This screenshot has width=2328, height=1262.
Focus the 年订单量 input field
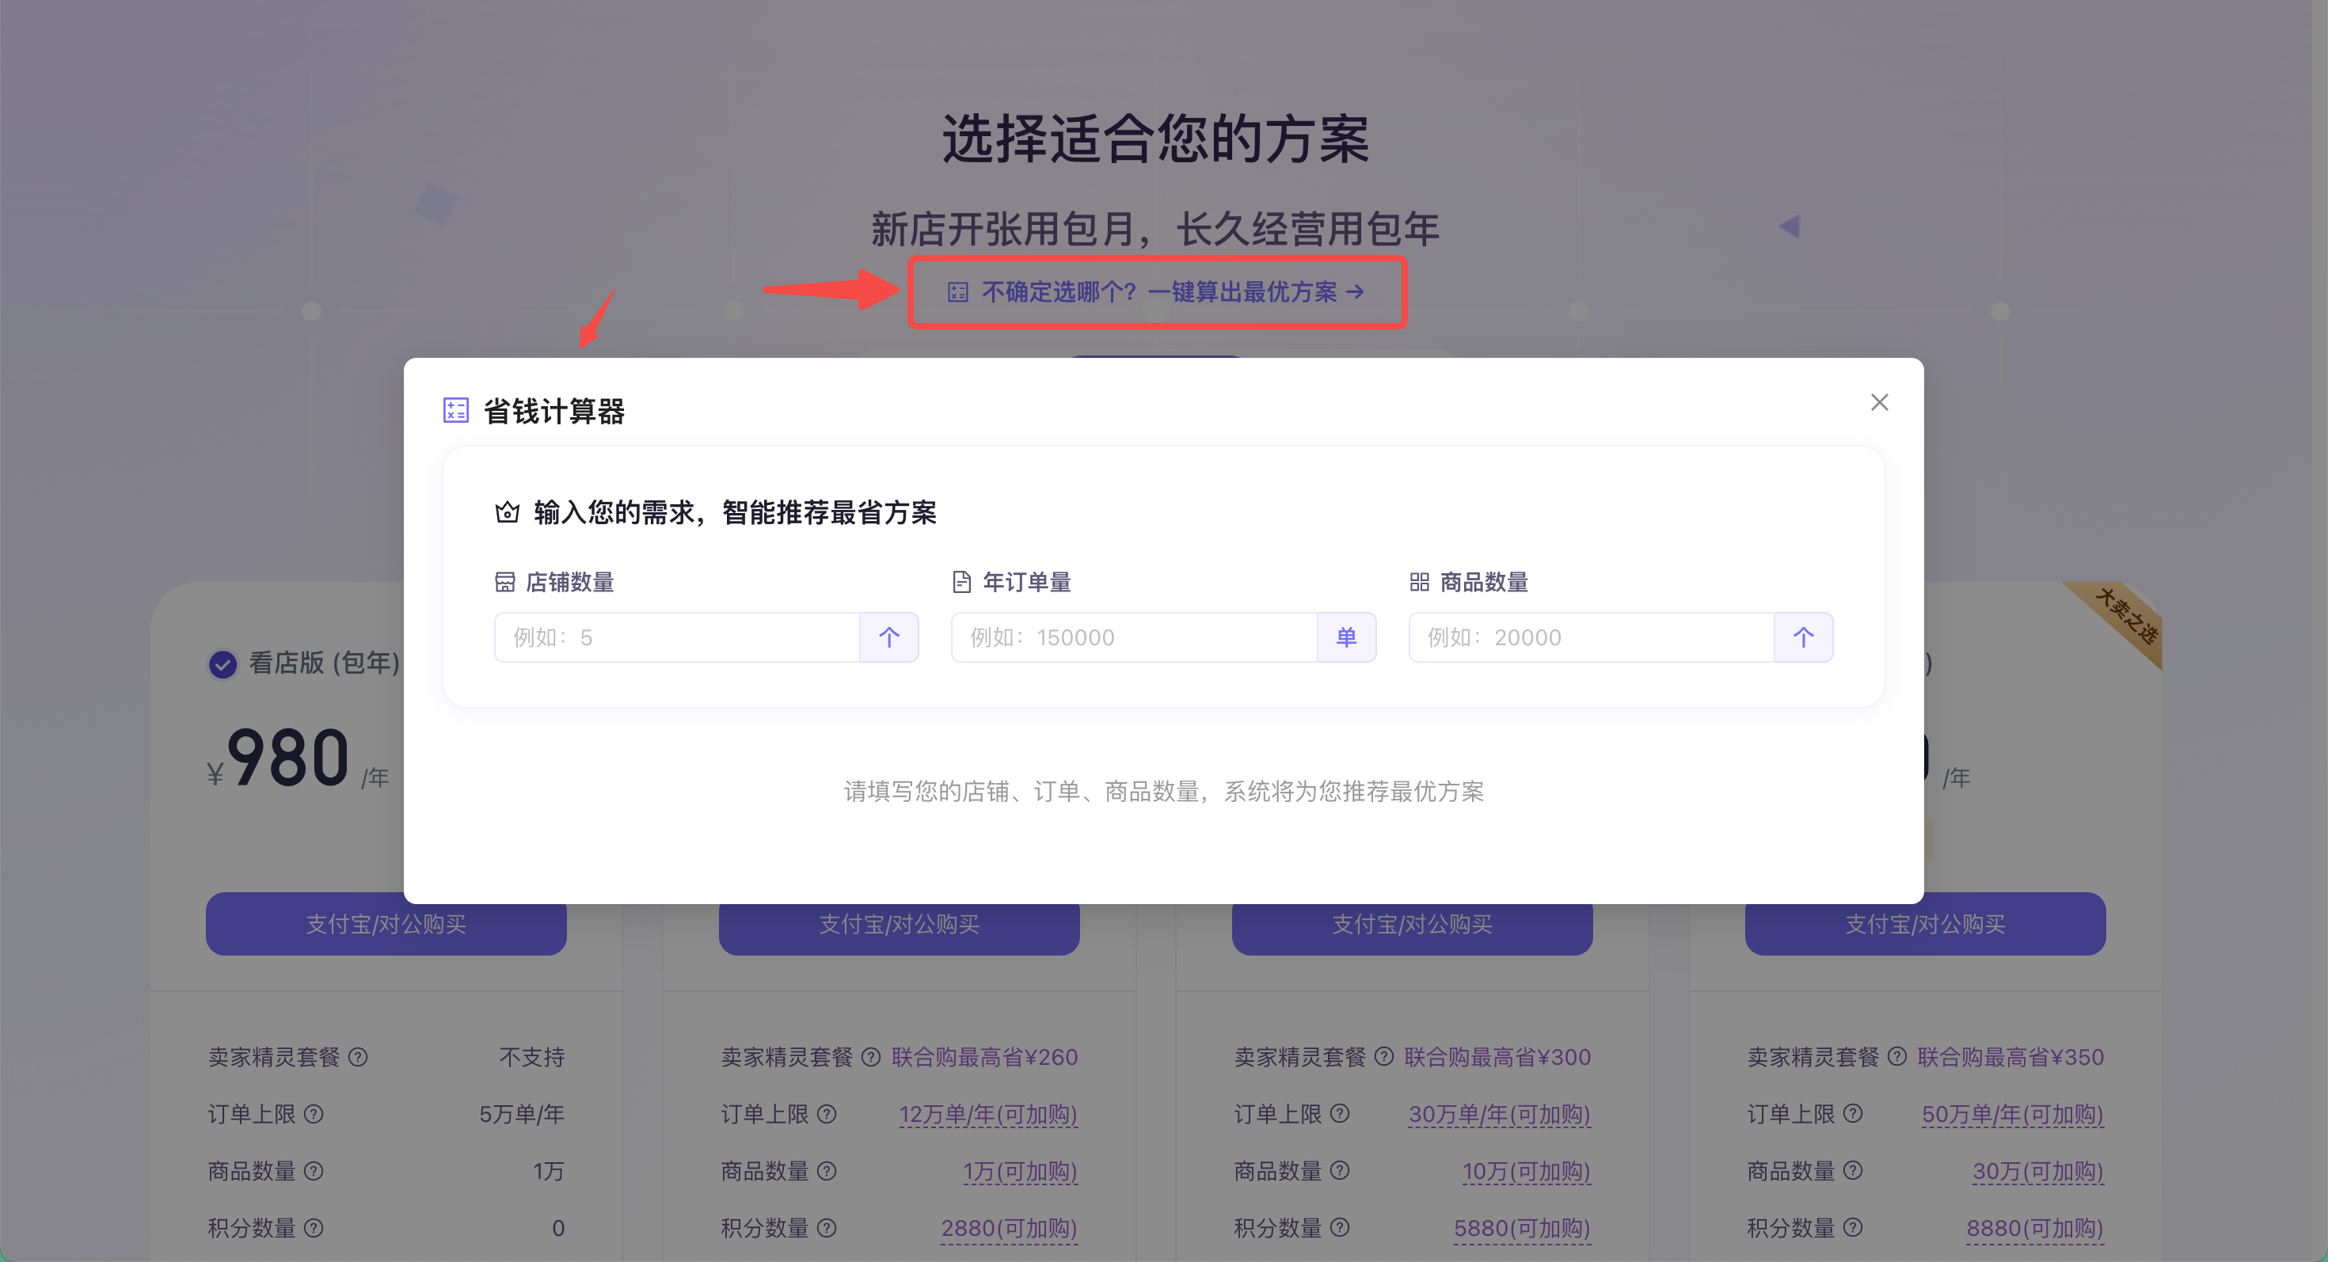1134,637
